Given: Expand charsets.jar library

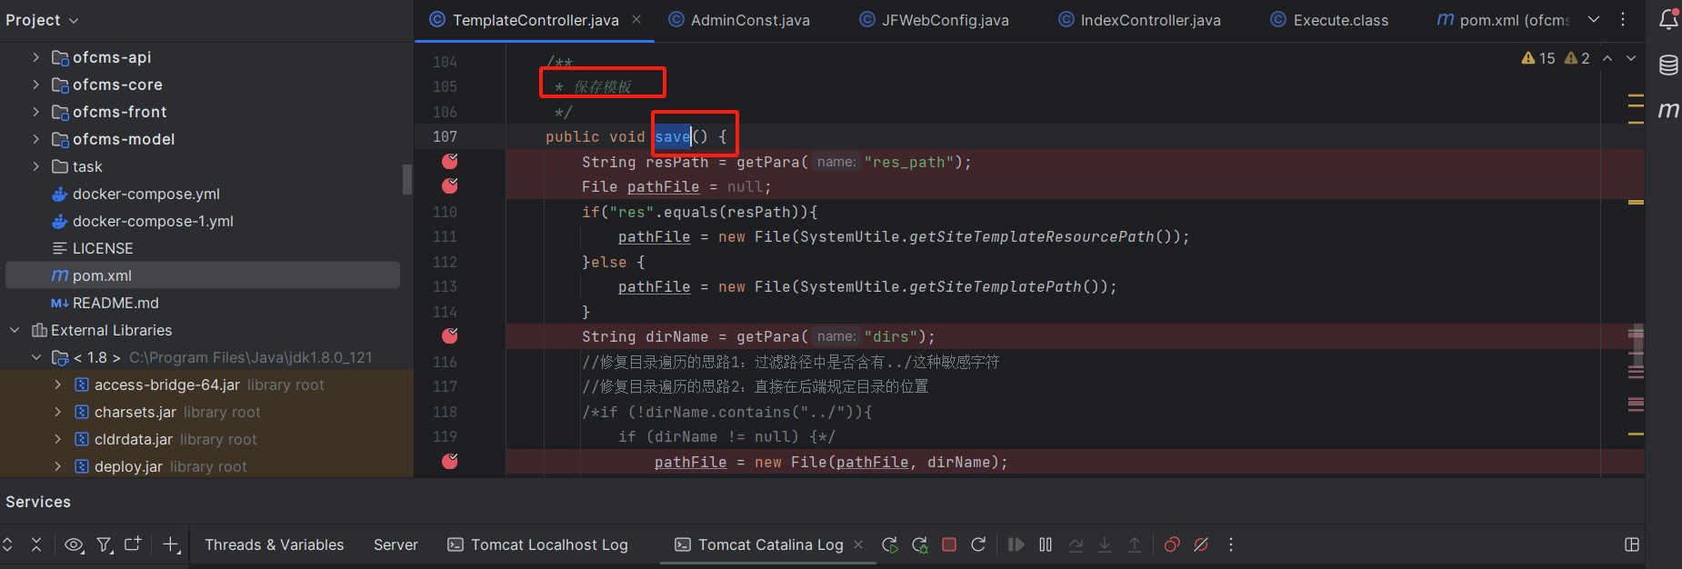Looking at the screenshot, I should pyautogui.click(x=57, y=412).
